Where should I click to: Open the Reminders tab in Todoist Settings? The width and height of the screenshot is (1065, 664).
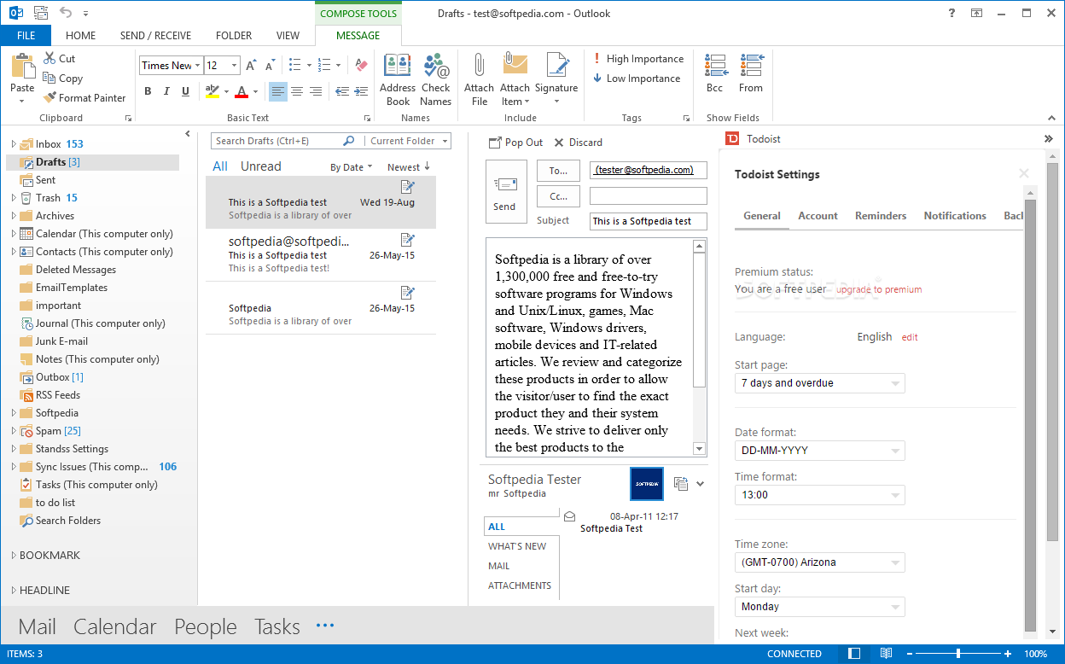881,216
